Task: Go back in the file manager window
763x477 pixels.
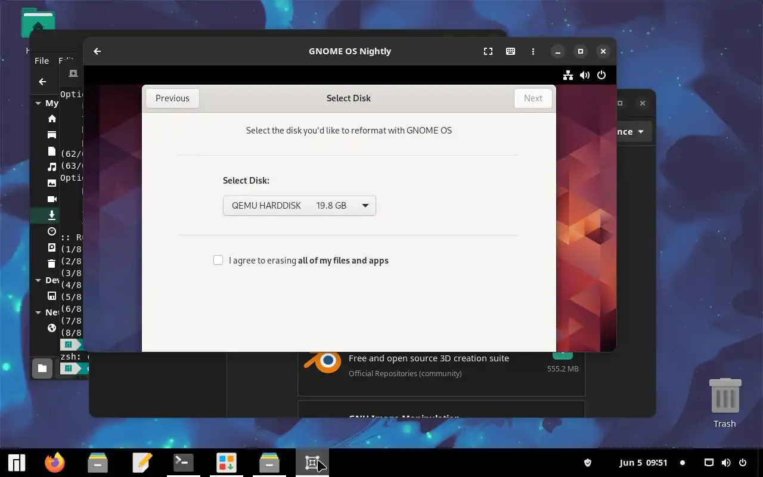Action: (x=42, y=82)
